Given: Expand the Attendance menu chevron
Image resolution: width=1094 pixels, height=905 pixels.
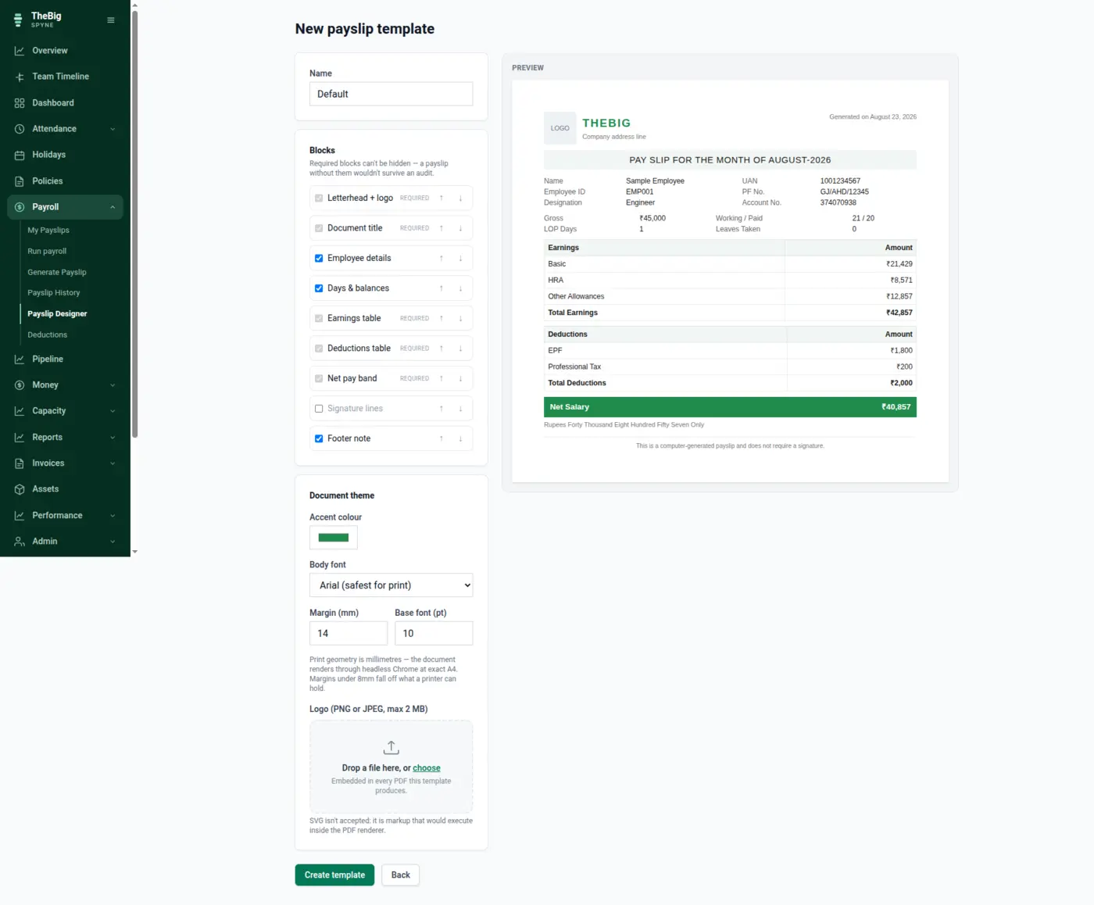Looking at the screenshot, I should point(113,129).
